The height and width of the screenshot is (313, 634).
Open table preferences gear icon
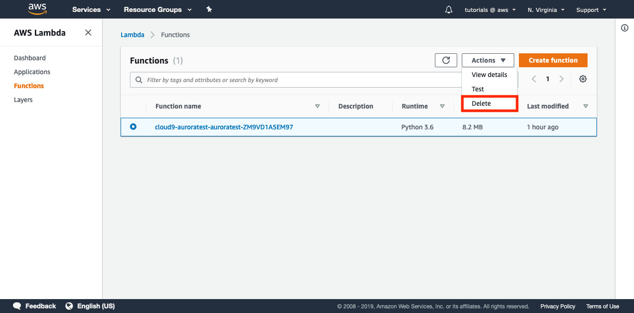coord(583,79)
